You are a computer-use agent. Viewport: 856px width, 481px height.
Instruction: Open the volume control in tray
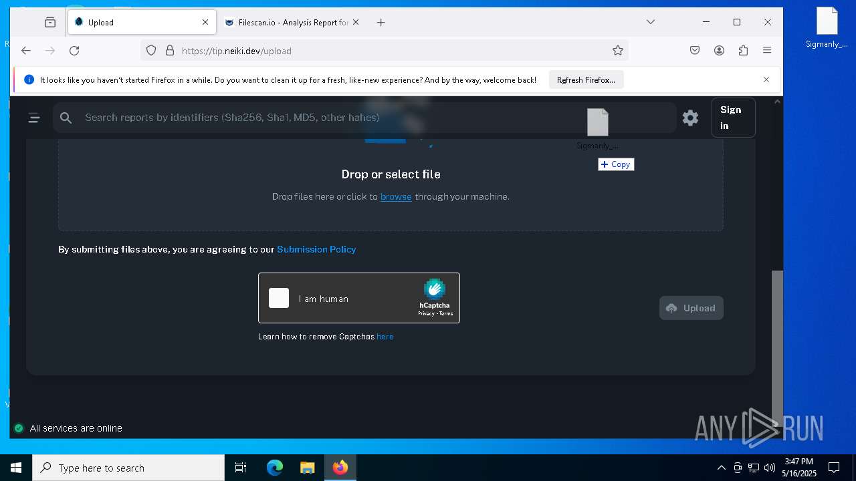click(770, 468)
